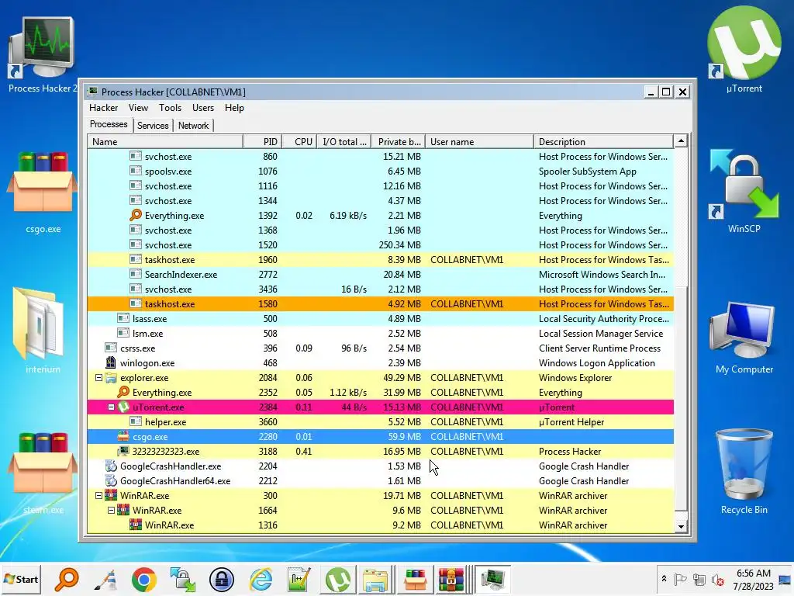Sort by the Name column header
The image size is (794, 596).
click(165, 142)
